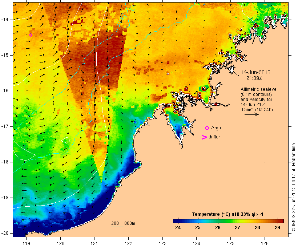Click the cyan isobath legend line
Image resolution: width=298 pixels, height=247 pixels.
click(117, 227)
